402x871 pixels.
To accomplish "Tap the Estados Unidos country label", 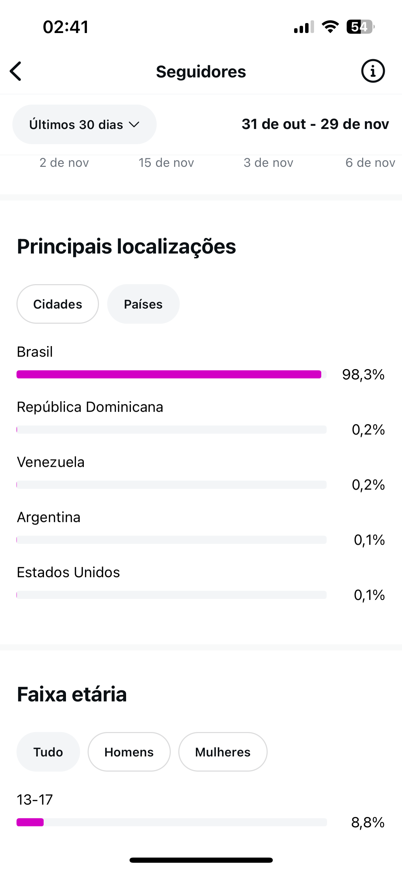I will click(68, 572).
